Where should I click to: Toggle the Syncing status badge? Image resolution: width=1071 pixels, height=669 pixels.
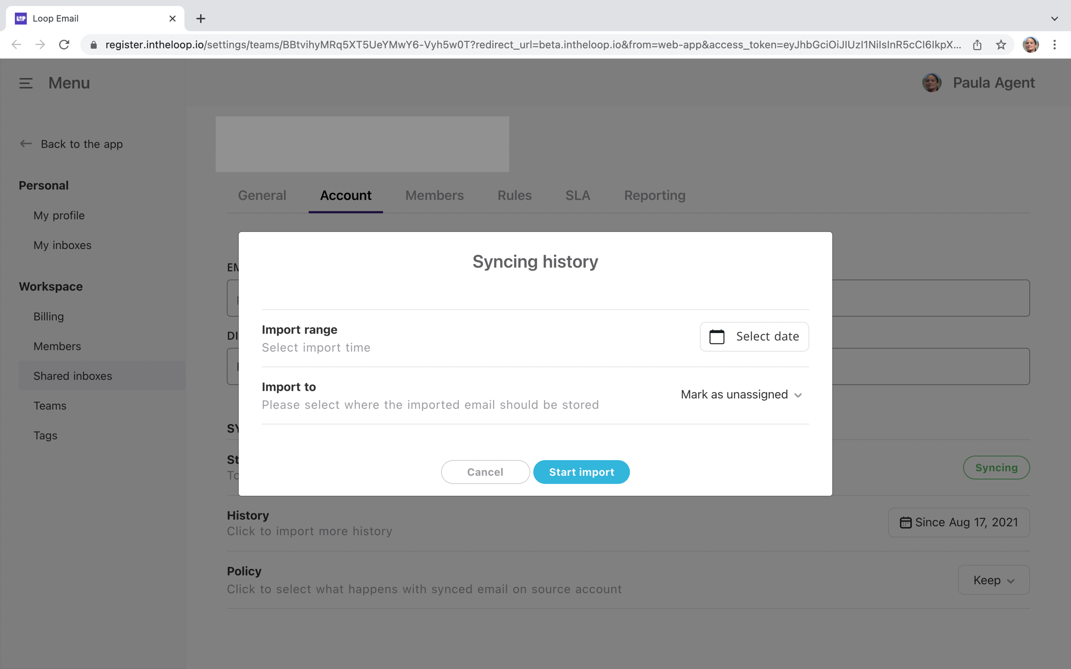(996, 467)
